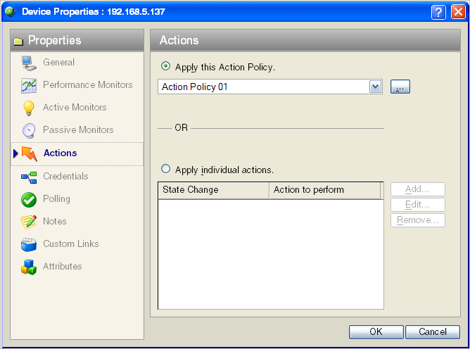Open the Action Policy 01 dropdown arrow
The height and width of the screenshot is (349, 470).
(375, 87)
